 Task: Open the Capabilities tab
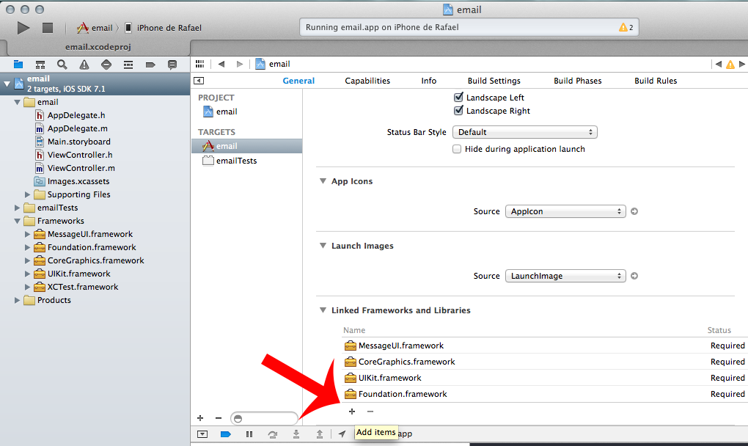tap(367, 81)
